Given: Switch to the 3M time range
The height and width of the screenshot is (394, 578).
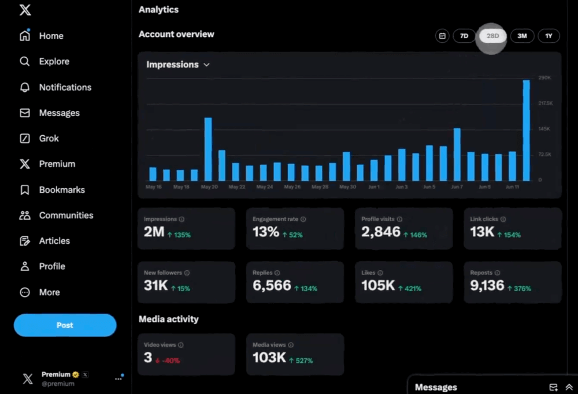Looking at the screenshot, I should coord(522,36).
